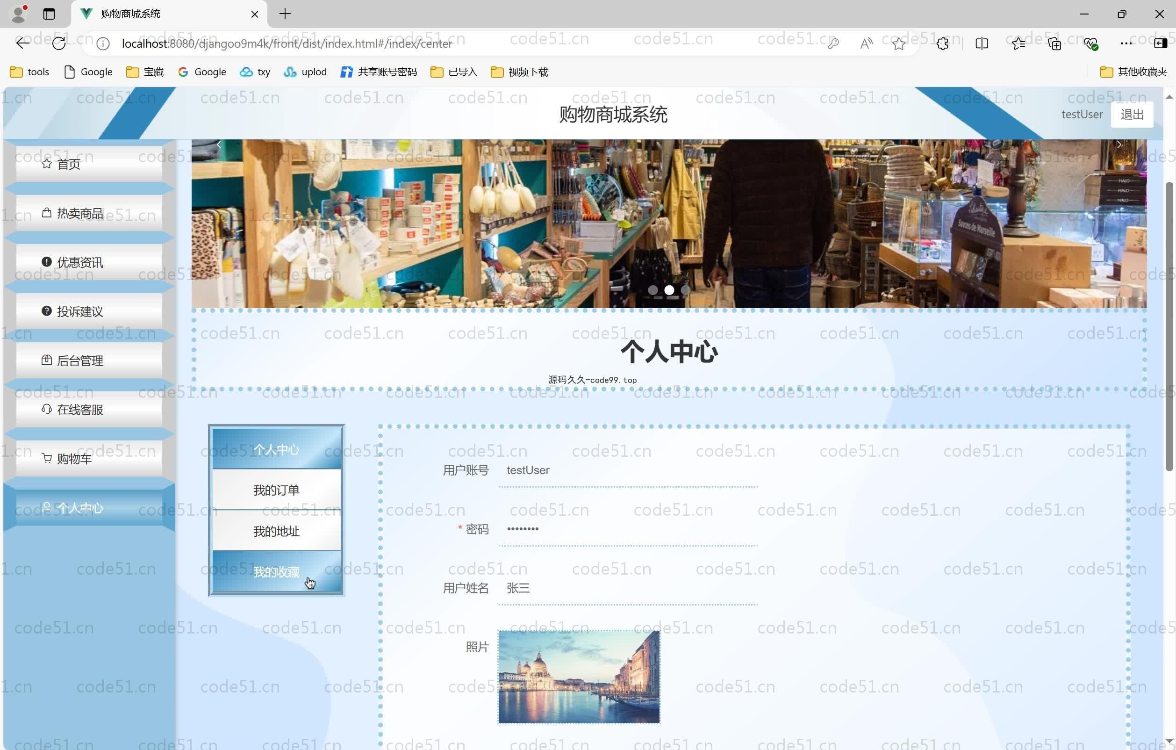This screenshot has width=1176, height=750.
Task: Select the second carousel indicator dot
Action: [669, 290]
